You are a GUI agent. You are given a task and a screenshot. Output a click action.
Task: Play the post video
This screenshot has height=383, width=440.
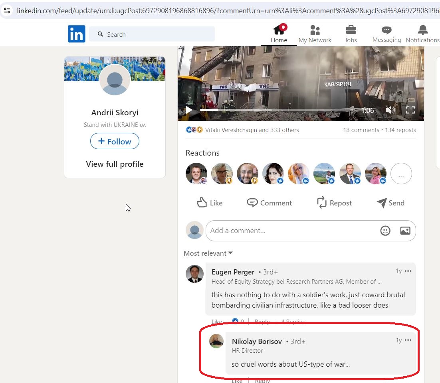pos(189,110)
